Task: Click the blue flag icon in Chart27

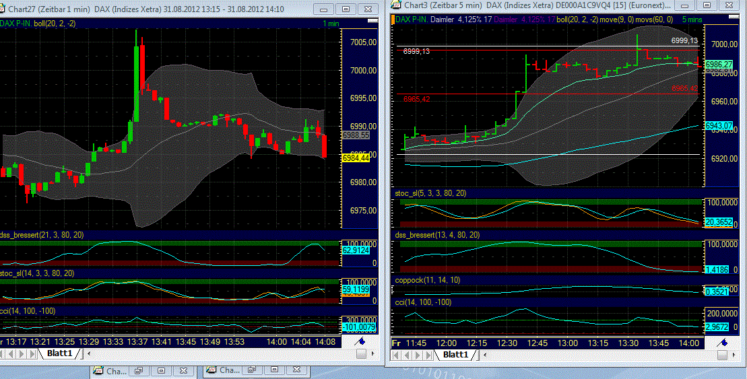Action: [x=360, y=341]
